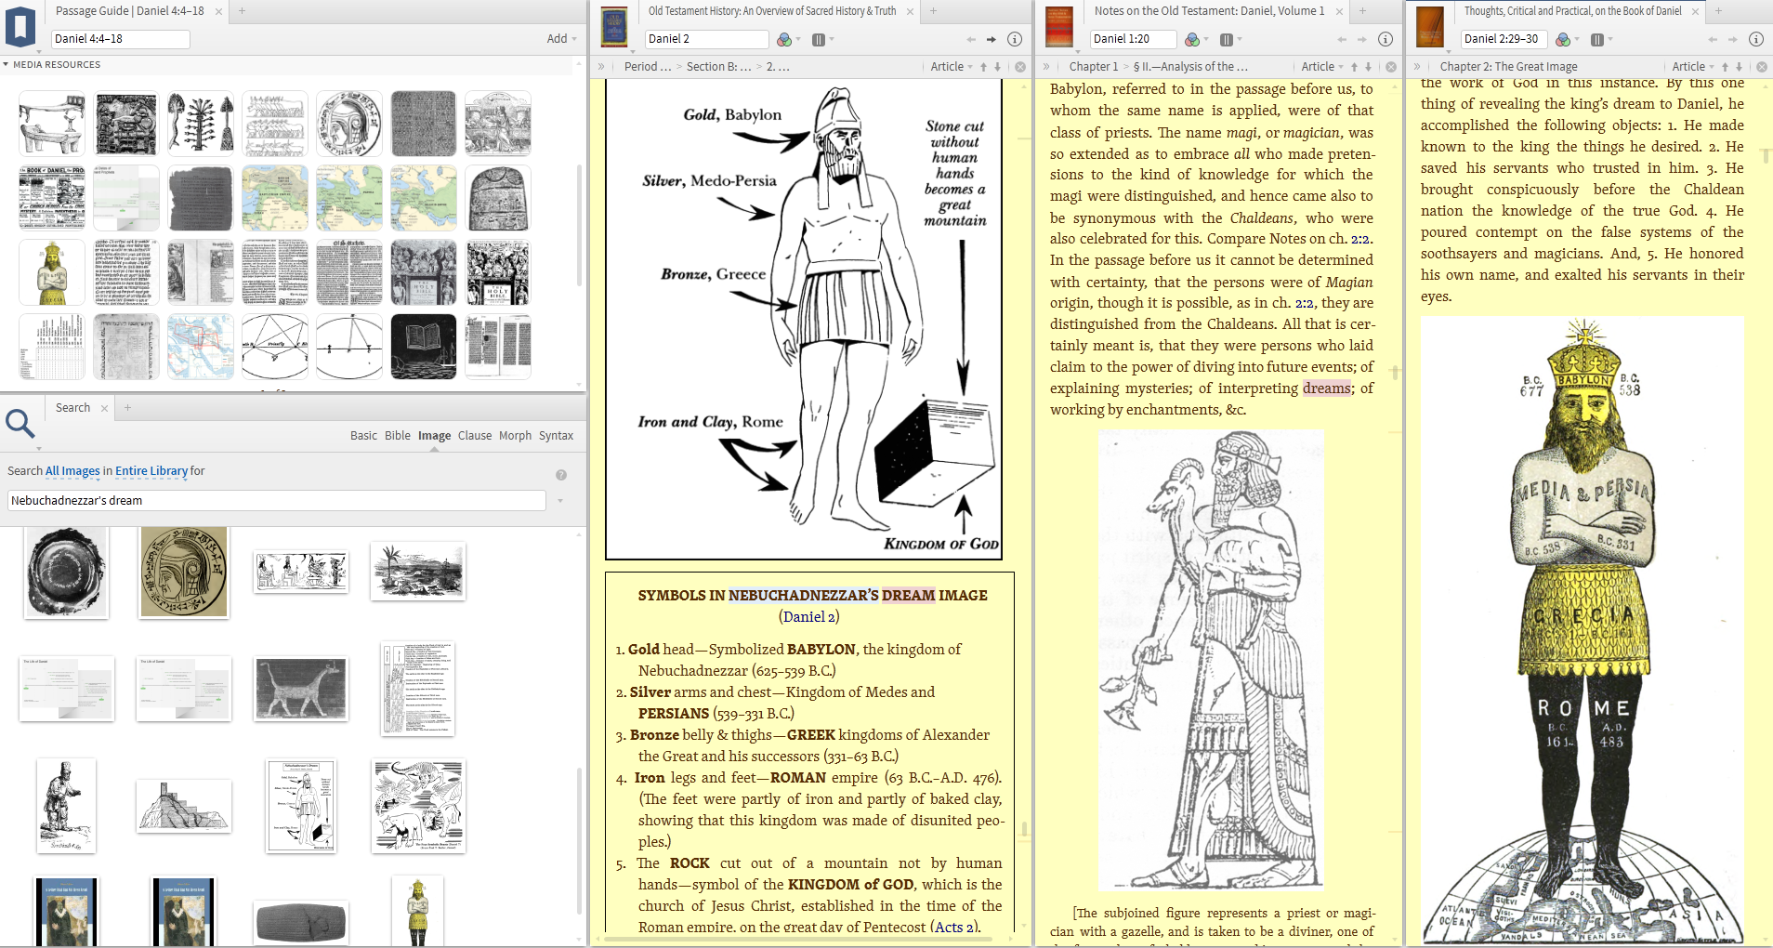This screenshot has height=948, width=1773.
Task: Close the Passage Guide tab
Action: 219,11
